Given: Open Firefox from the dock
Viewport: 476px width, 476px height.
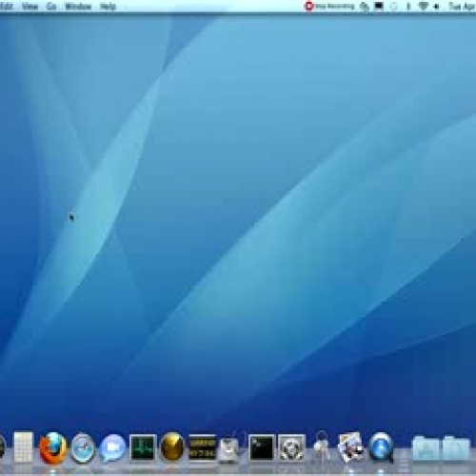Looking at the screenshot, I should (x=53, y=448).
